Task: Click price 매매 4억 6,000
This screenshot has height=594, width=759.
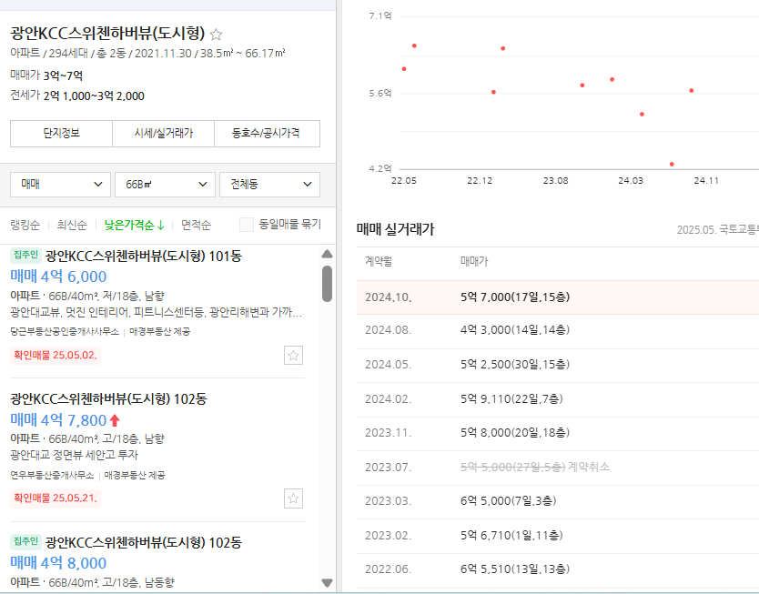Action: pos(58,277)
